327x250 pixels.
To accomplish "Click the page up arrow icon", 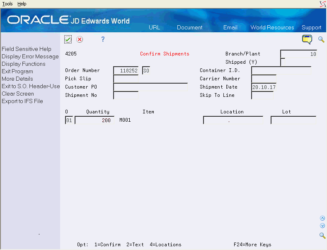I will pyautogui.click(x=322, y=218).
